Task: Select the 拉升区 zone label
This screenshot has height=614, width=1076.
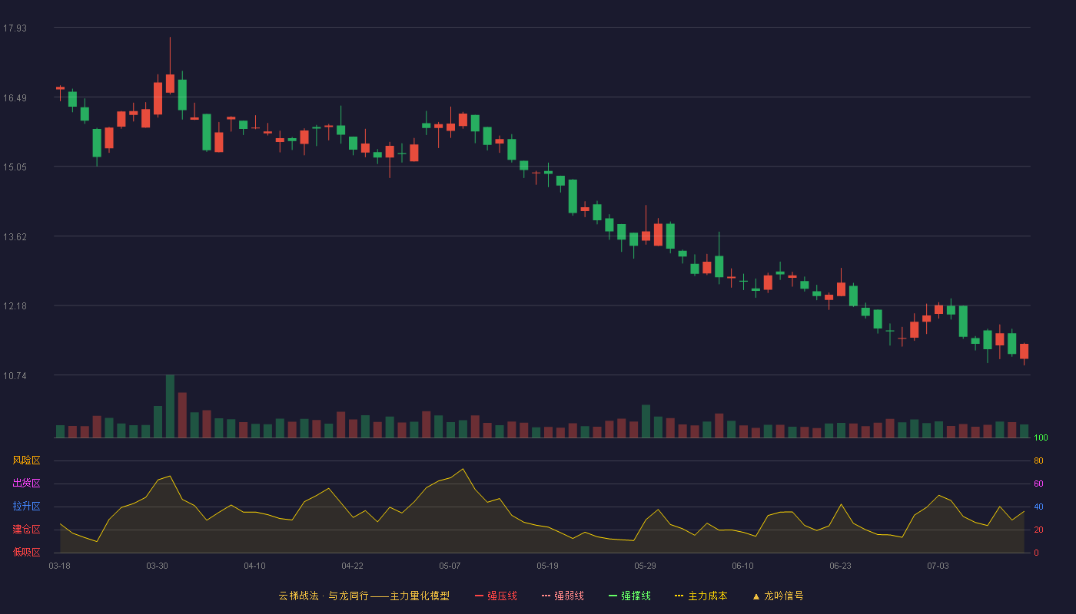Action: point(26,507)
